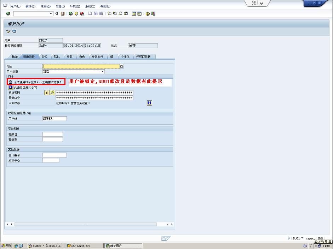The width and height of the screenshot is (333, 249).
Task: Click the Windows 开始 Start button
Action: click(x=6, y=245)
